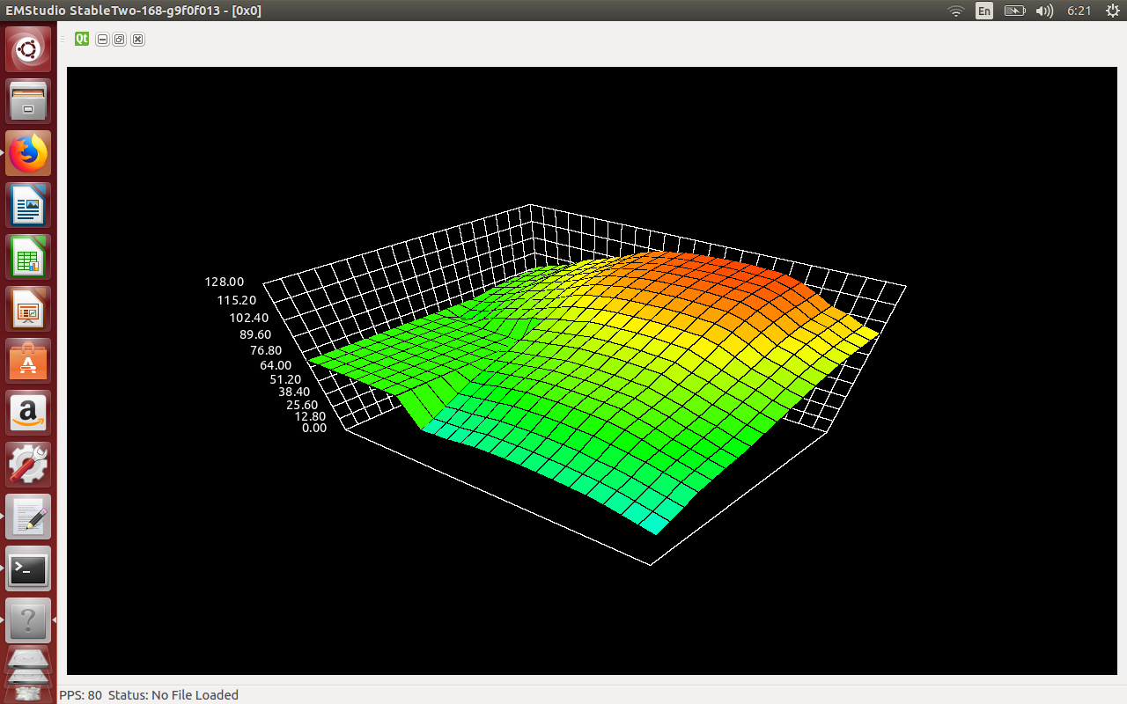This screenshot has height=704, width=1127.
Task: Switch to the Terminal in dock
Action: click(x=28, y=568)
